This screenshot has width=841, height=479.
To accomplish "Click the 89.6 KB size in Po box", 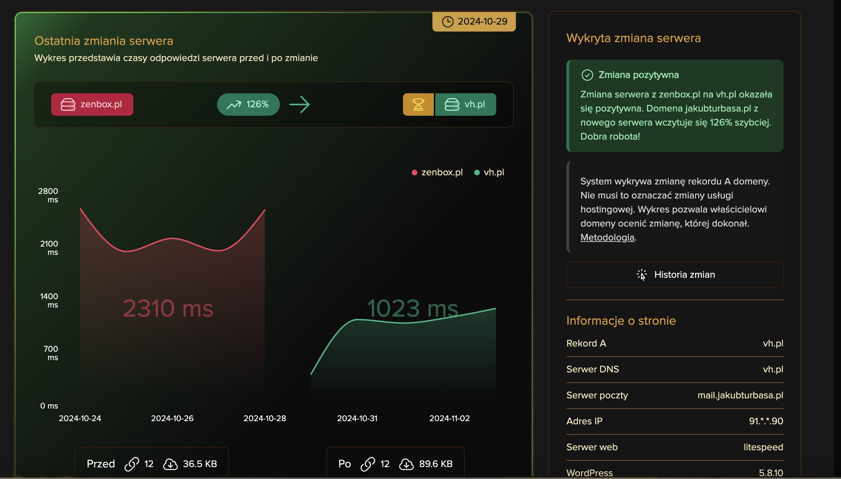I will pyautogui.click(x=436, y=464).
